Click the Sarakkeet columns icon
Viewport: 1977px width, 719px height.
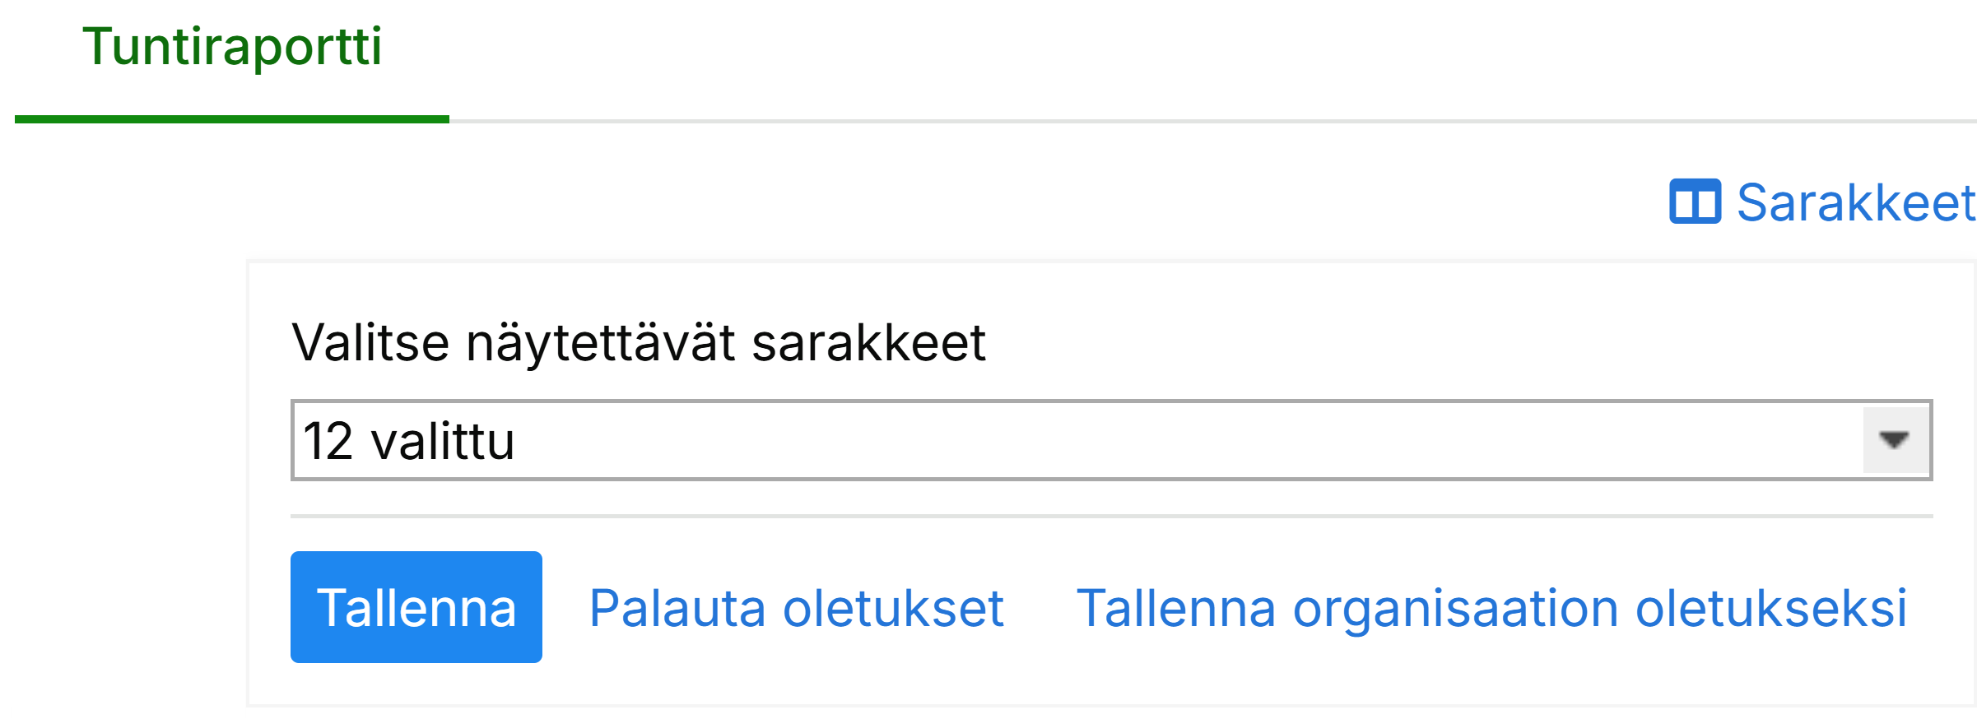1694,202
